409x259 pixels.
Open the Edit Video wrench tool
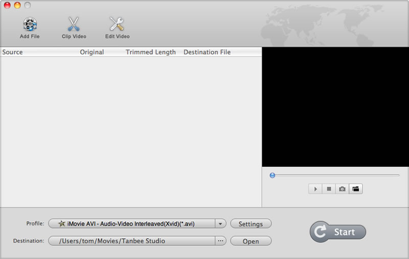[117, 24]
